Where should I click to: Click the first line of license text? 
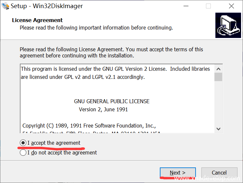115,69
